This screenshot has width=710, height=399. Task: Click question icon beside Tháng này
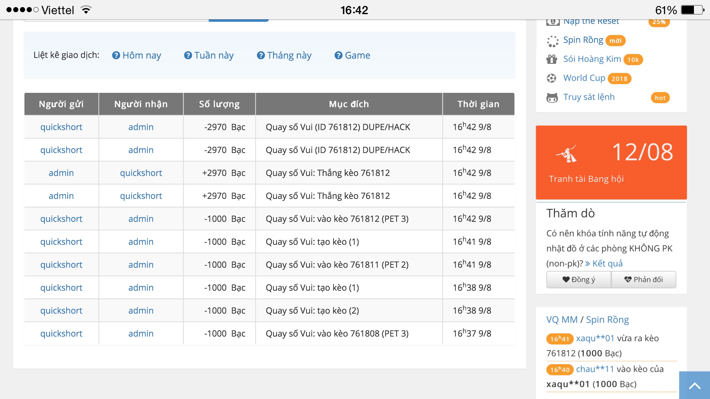tap(260, 56)
